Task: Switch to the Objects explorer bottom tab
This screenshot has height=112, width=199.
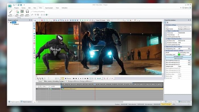Action: pos(26,102)
